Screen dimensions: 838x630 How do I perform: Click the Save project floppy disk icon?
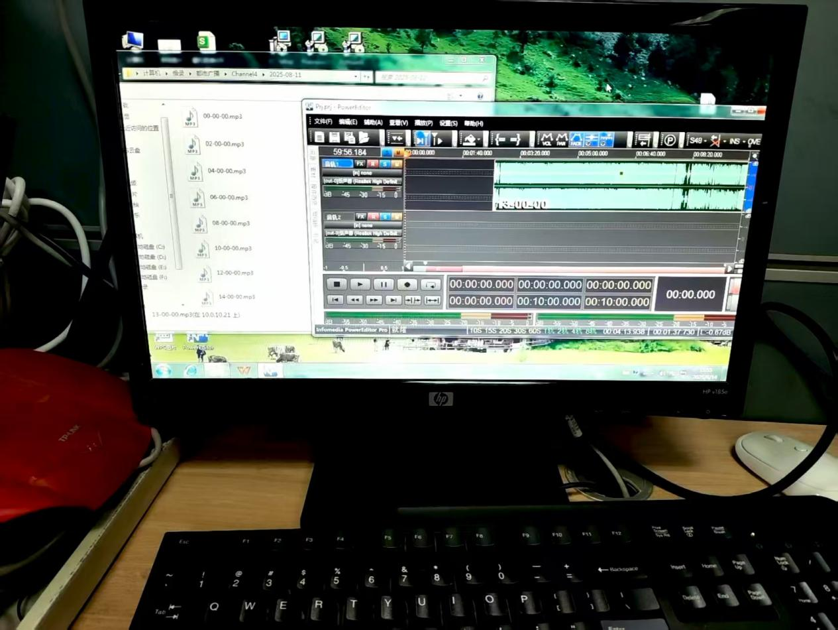pos(335,137)
